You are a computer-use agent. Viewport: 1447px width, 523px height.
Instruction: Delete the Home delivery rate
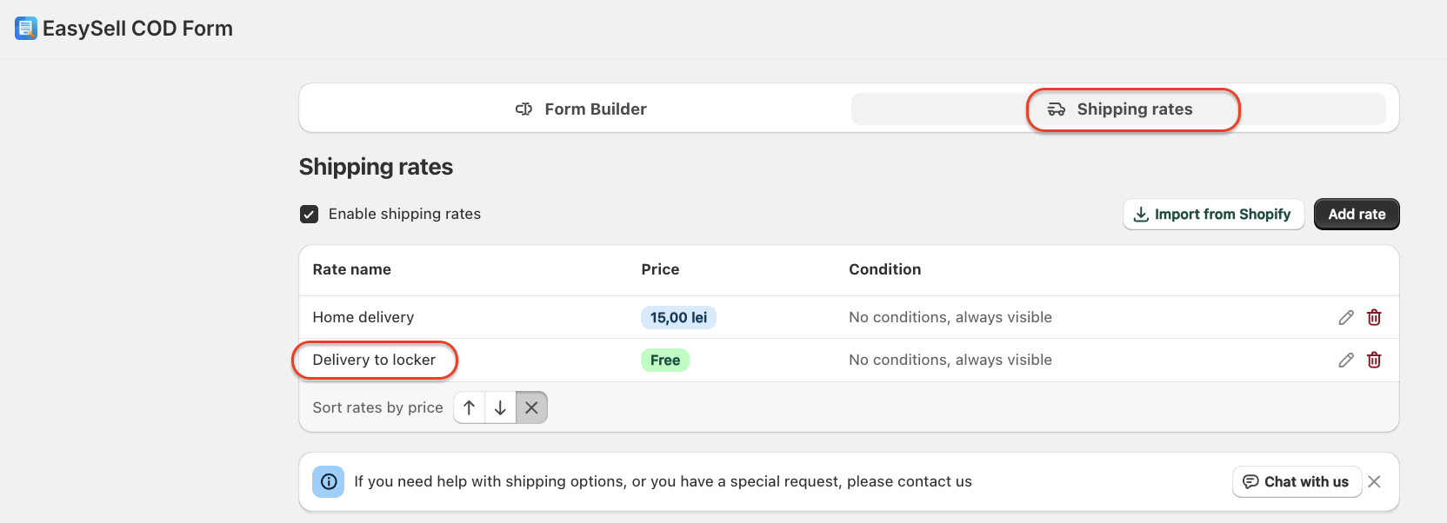[x=1374, y=318]
